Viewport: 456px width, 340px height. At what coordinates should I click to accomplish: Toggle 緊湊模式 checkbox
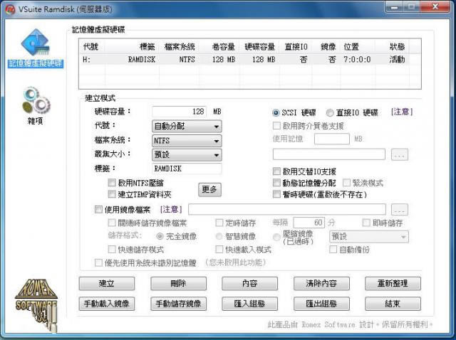346,183
